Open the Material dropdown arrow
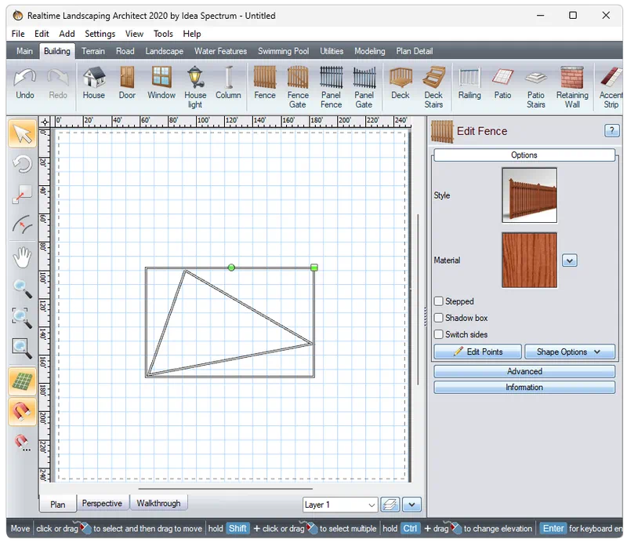627x543 pixels. click(570, 261)
